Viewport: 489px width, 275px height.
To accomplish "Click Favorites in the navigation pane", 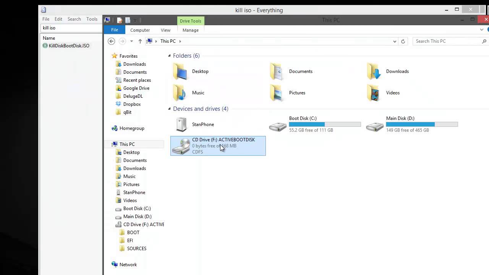I will [x=128, y=56].
